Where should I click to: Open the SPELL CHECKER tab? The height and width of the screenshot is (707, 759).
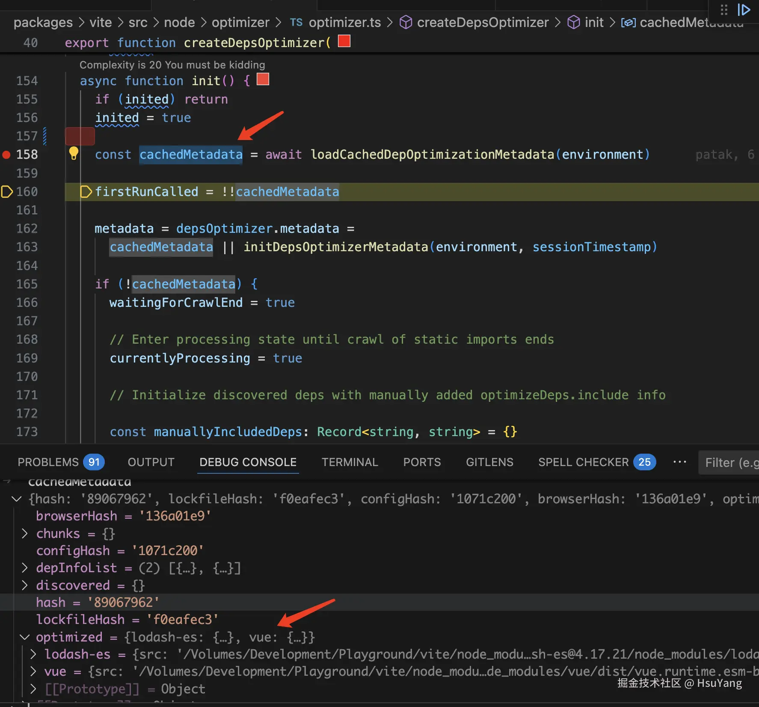click(597, 462)
